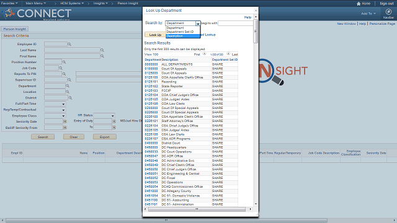
Task: Click the Export button
Action: [x=105, y=137]
